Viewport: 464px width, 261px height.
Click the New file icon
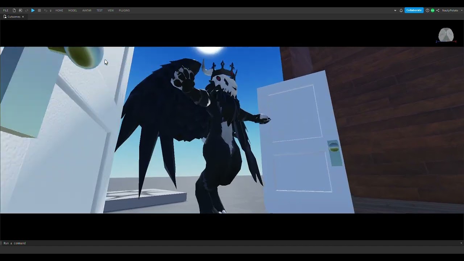(14, 11)
